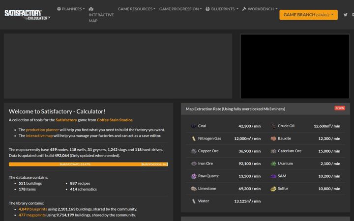The width and height of the screenshot is (354, 221).
Task: Click the Iron Ore resource icon
Action: (x=194, y=164)
